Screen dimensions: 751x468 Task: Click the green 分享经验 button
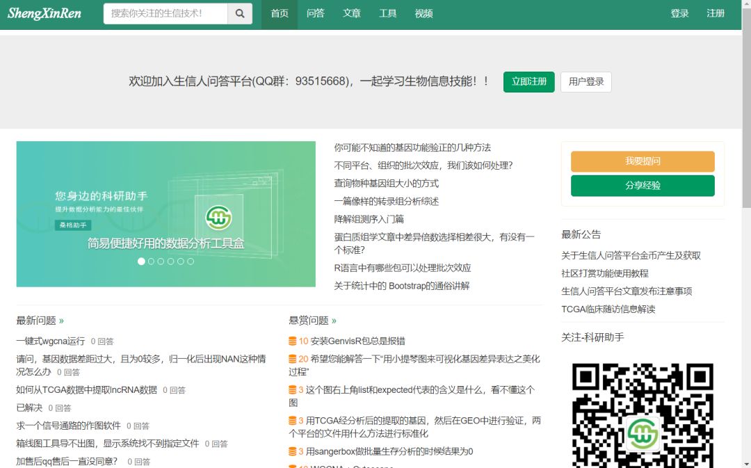point(643,186)
